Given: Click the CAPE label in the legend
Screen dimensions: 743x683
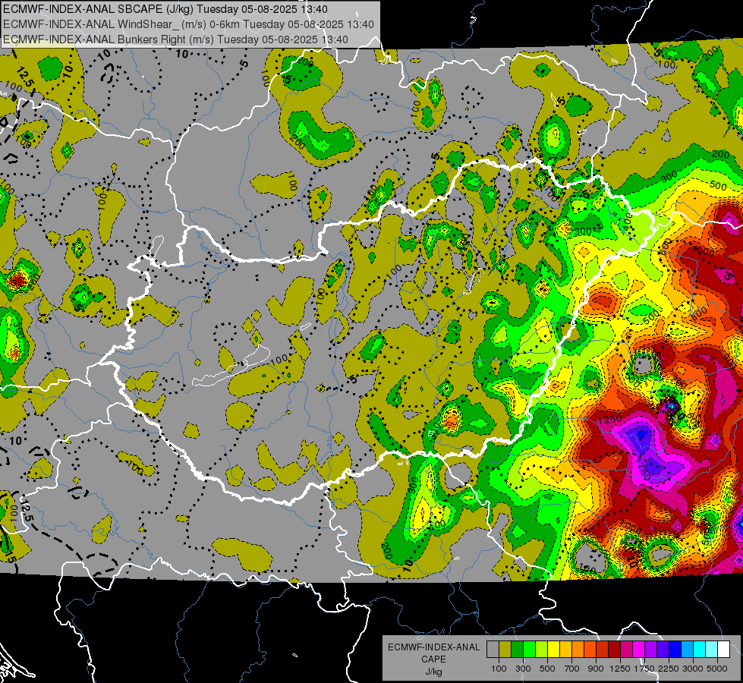Looking at the screenshot, I should (x=433, y=659).
